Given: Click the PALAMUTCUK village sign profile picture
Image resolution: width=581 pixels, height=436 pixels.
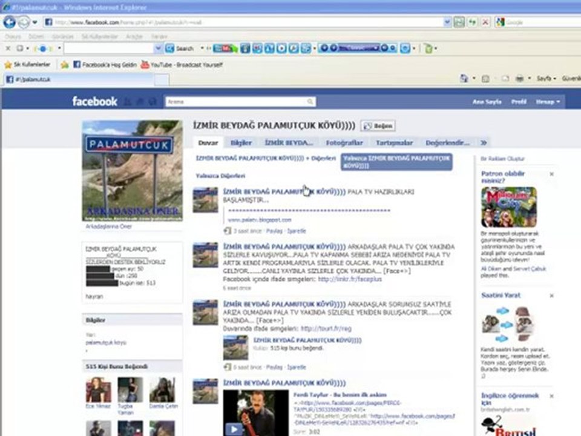Looking at the screenshot, I should 133,171.
